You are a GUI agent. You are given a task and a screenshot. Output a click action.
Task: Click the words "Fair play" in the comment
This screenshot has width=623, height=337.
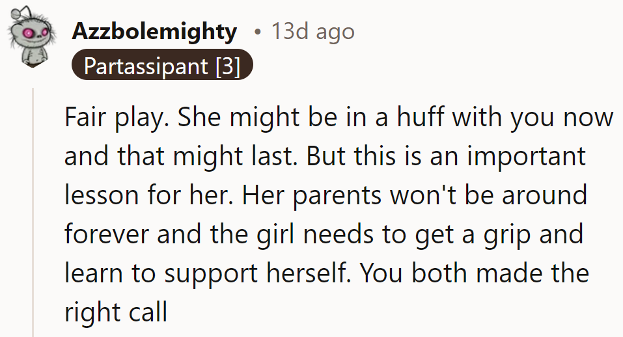111,118
